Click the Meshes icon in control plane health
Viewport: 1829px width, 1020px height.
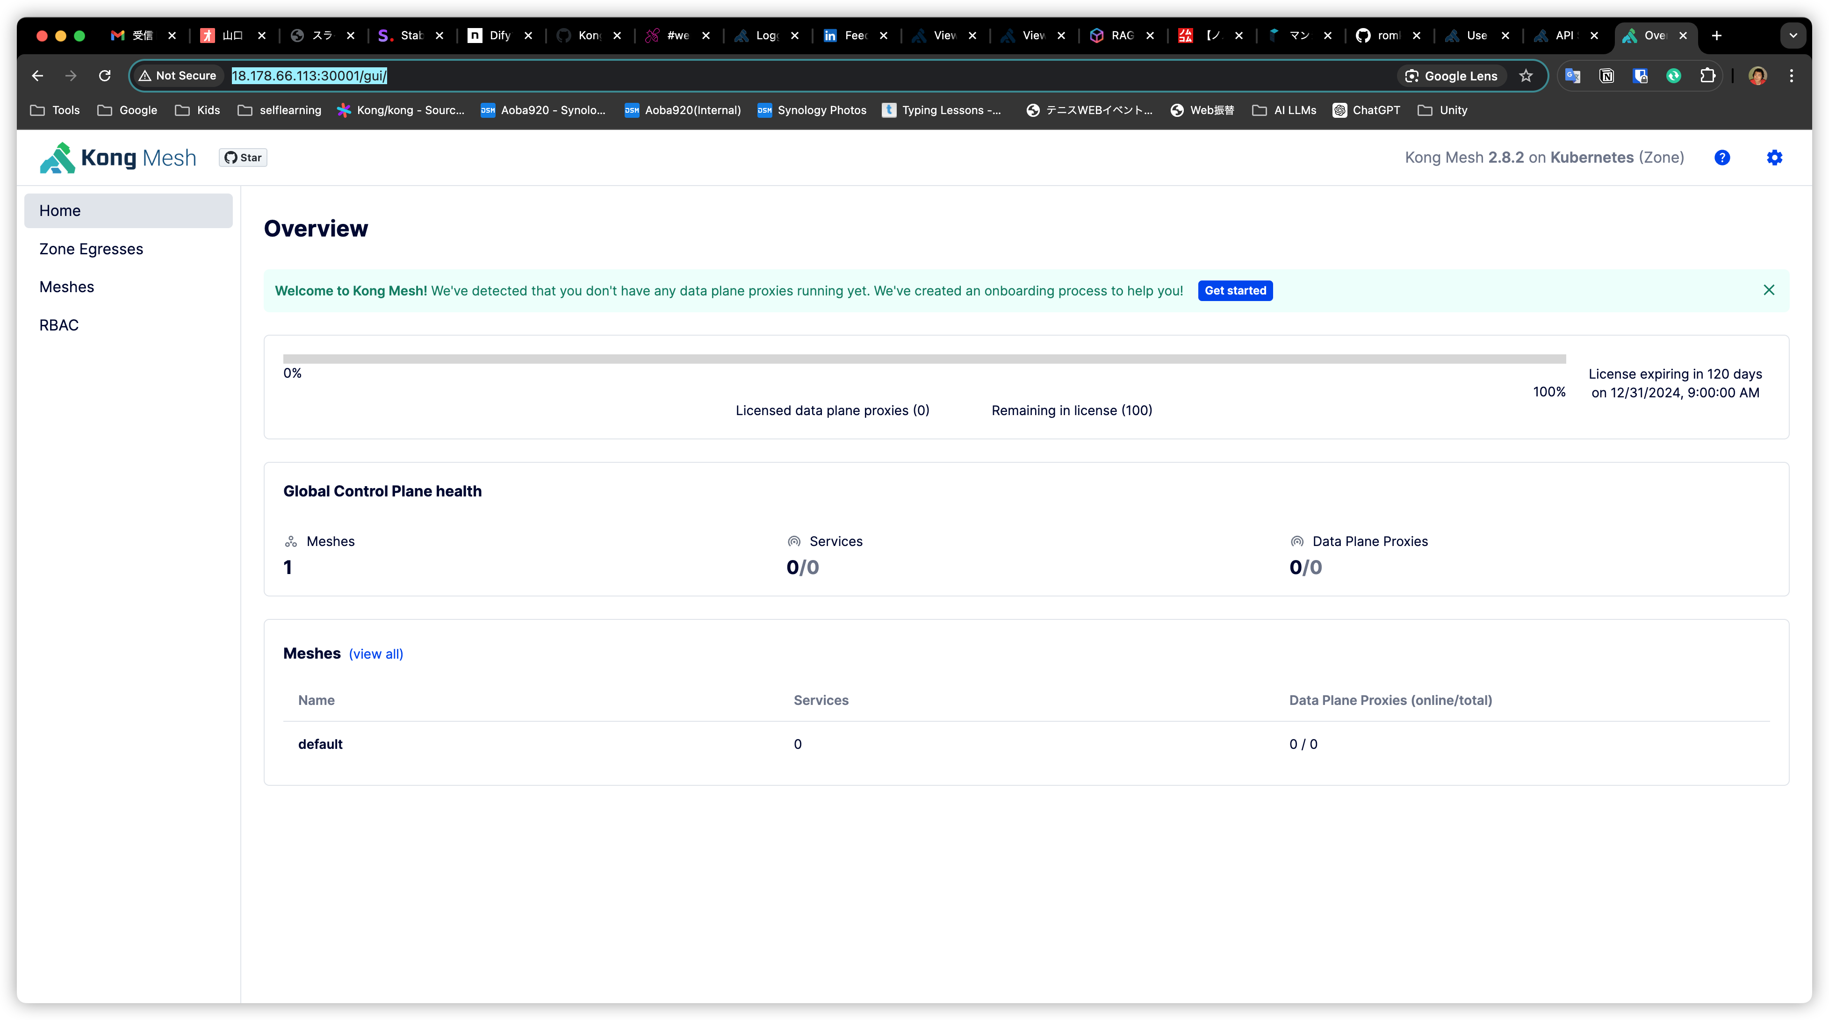coord(290,542)
